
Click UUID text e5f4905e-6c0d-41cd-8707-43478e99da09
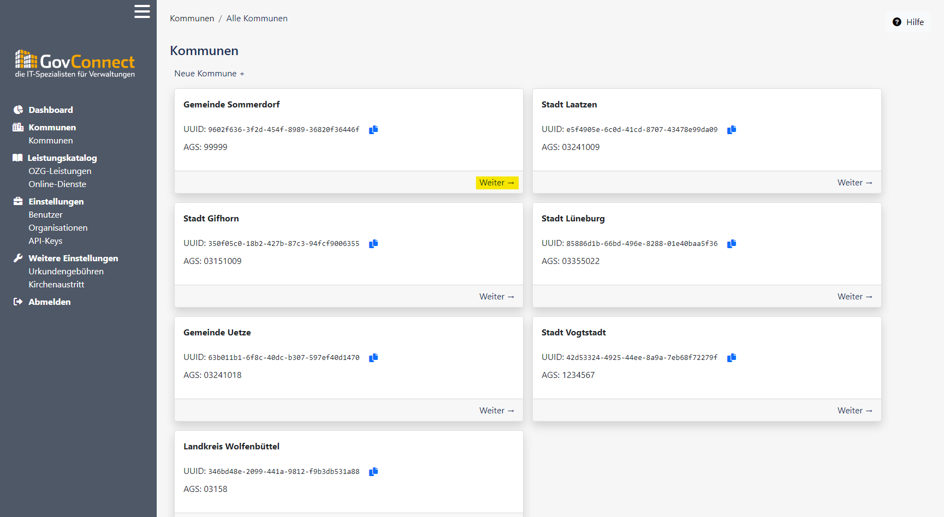pos(642,130)
